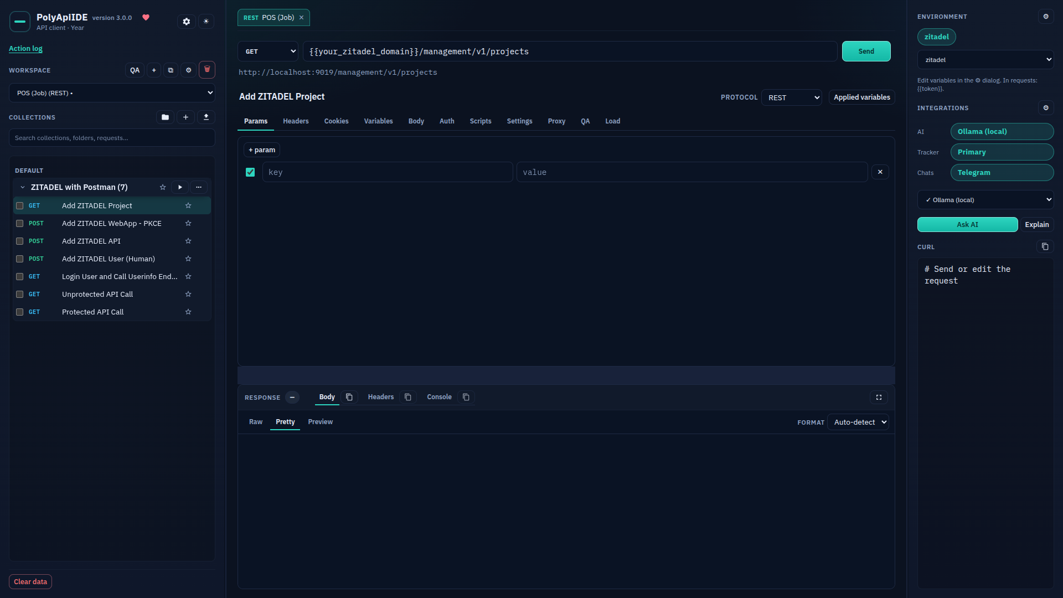This screenshot has width=1063, height=598.
Task: Open Ollama (local) AI provider dropdown
Action: (x=985, y=200)
